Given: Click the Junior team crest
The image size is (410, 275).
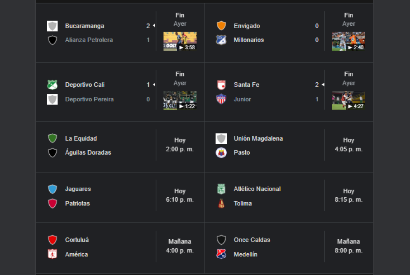Looking at the screenshot, I should [221, 99].
